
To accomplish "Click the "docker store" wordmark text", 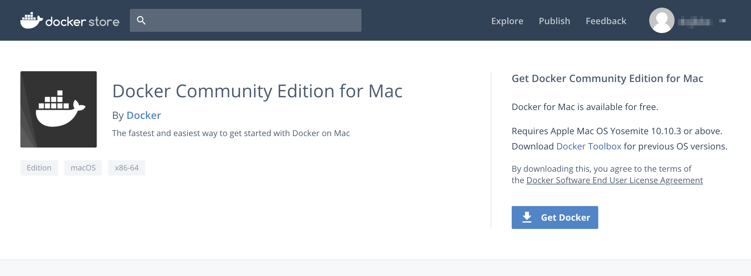I will coord(82,22).
